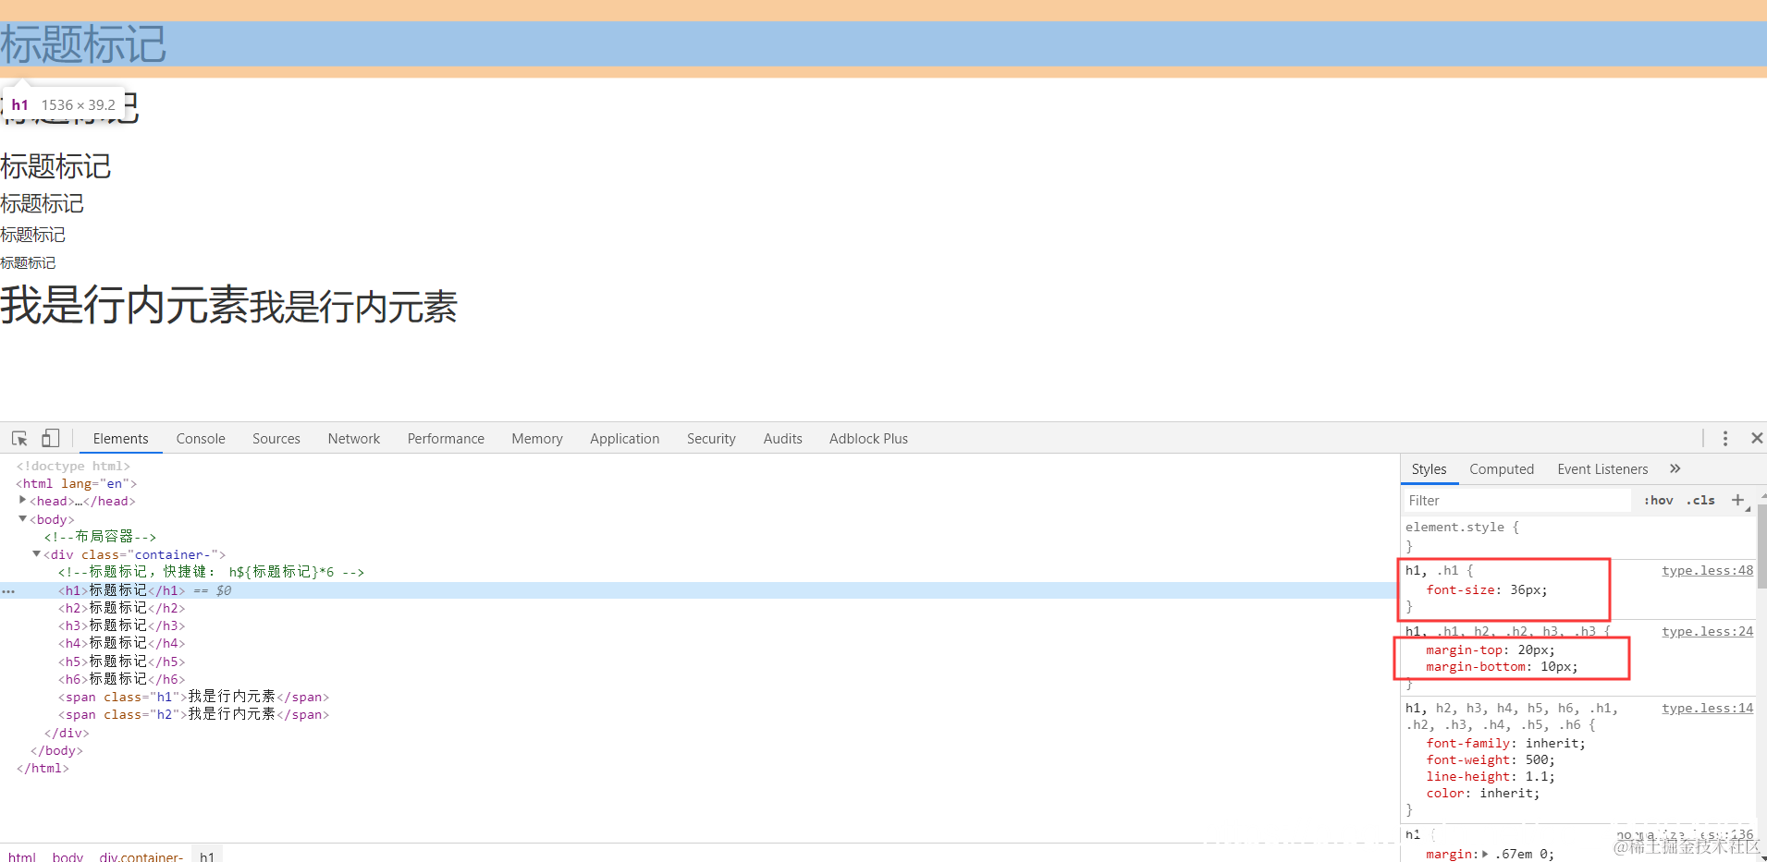Expand the head element node
The image size is (1767, 862).
click(x=22, y=500)
